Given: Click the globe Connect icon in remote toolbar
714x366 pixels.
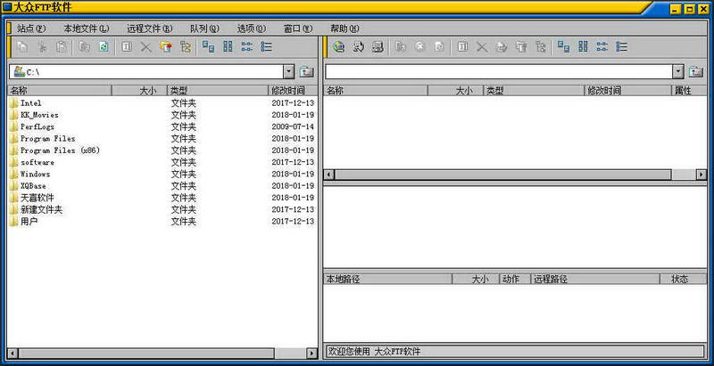Looking at the screenshot, I should pyautogui.click(x=338, y=47).
